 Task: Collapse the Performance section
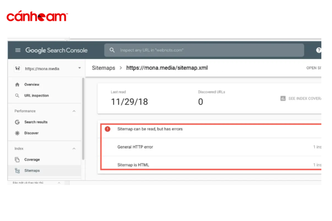coord(74,111)
